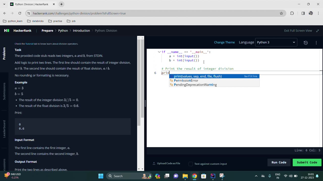The width and height of the screenshot is (323, 181).
Task: Open the databricks bookmark folder
Action: pos(35,21)
